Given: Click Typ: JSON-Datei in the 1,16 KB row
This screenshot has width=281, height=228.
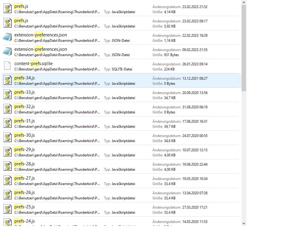Looking at the screenshot, I should (x=117, y=41).
